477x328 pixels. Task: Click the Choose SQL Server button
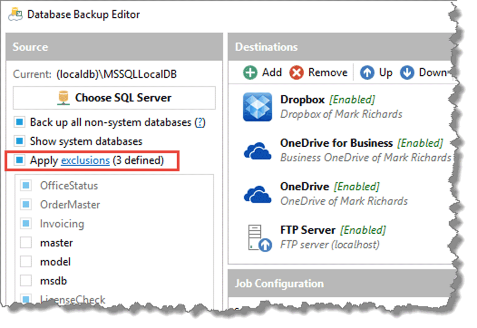(114, 98)
